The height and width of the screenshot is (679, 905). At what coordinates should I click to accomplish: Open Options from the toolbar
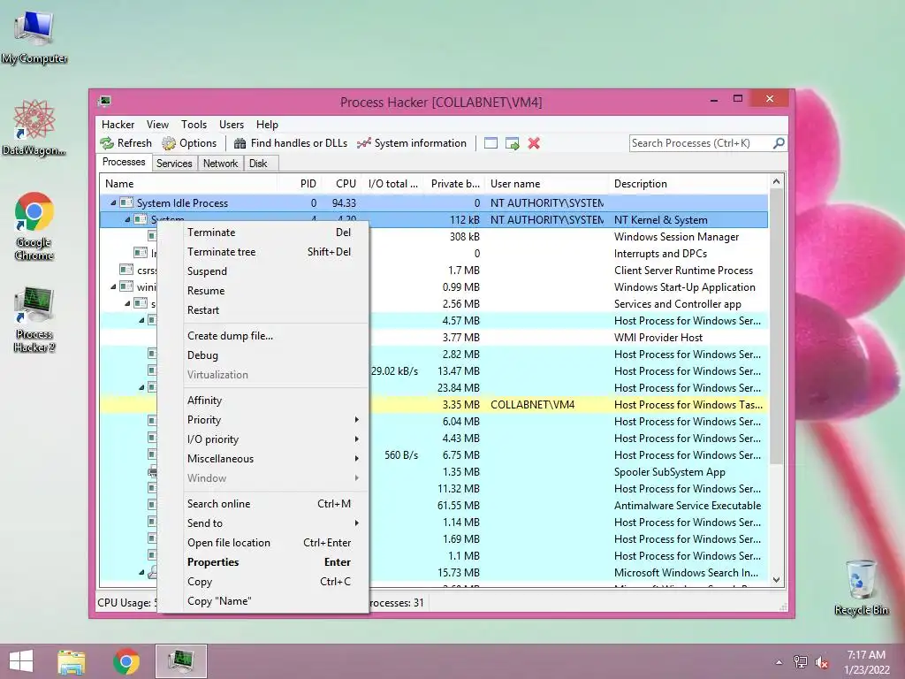tap(189, 143)
